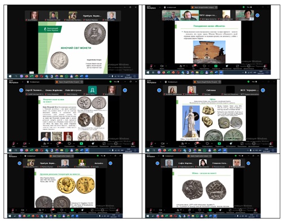Viewport: 282px width, 221px height.
Task: Open Participants in the brick church slide window
Action: (181, 66)
